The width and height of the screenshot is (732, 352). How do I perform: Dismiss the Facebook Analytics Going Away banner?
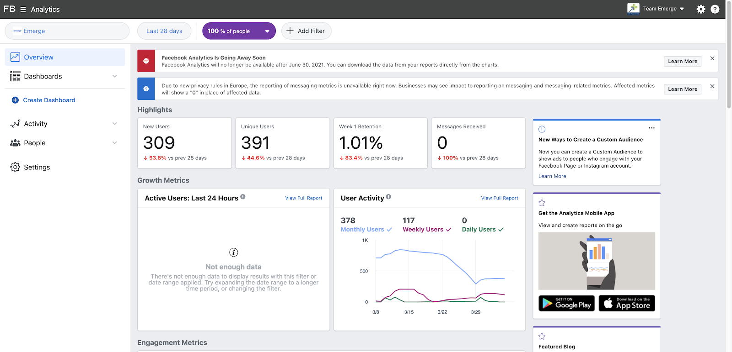[x=712, y=58]
